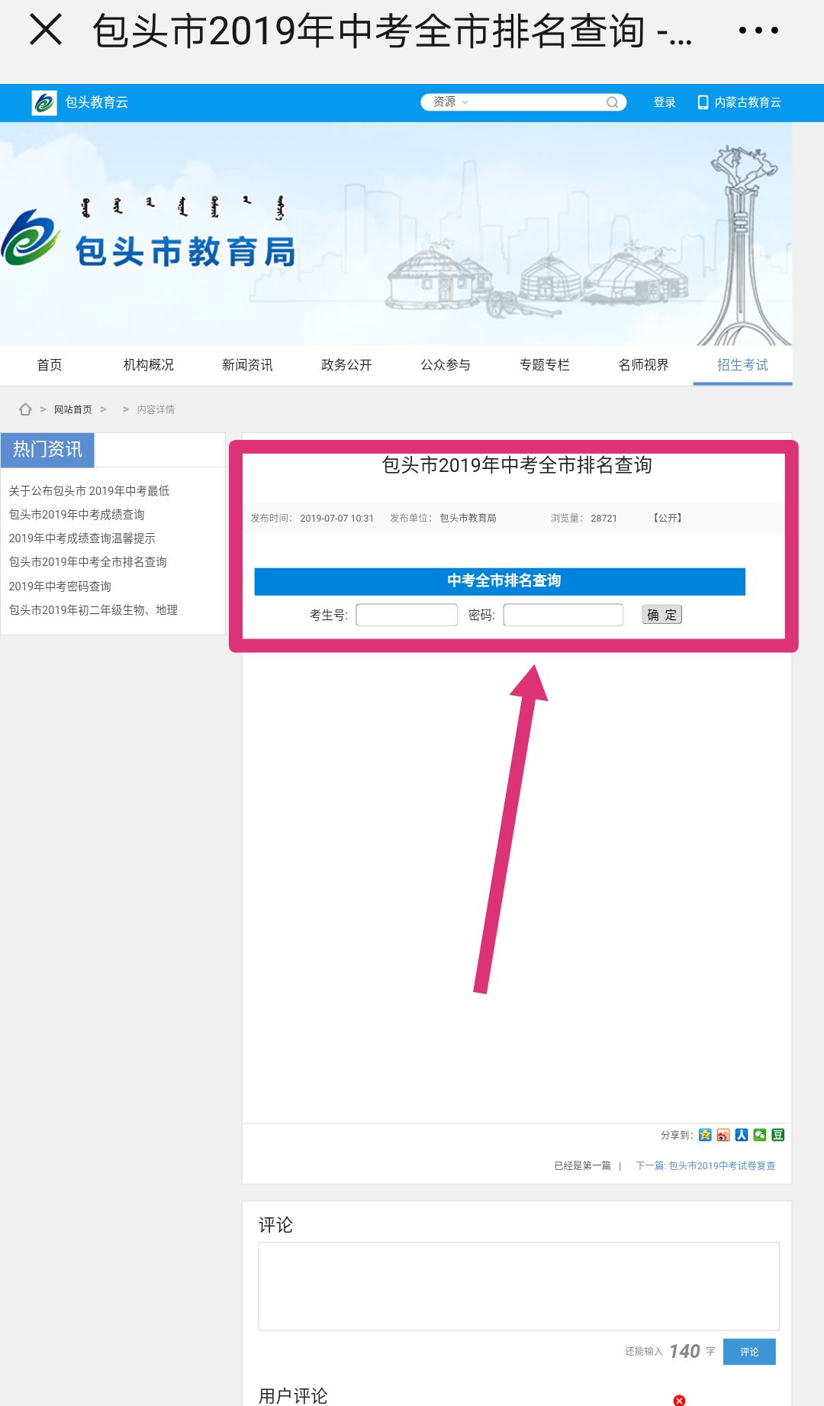This screenshot has height=1406, width=824.
Task: Click the search magnifier icon
Action: (x=612, y=102)
